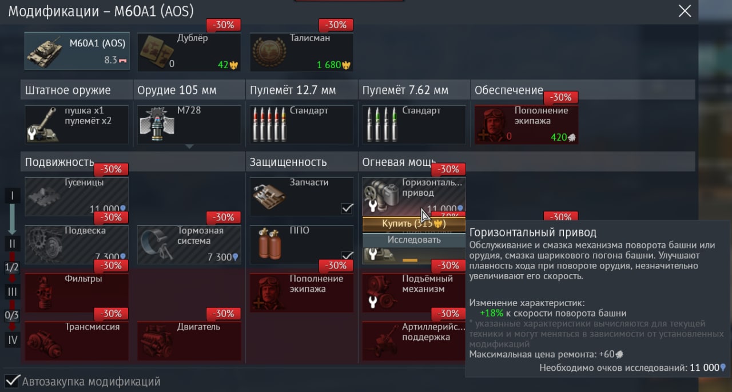This screenshot has width=732, height=392.
Task: Click the Купить buy button
Action: coord(414,224)
